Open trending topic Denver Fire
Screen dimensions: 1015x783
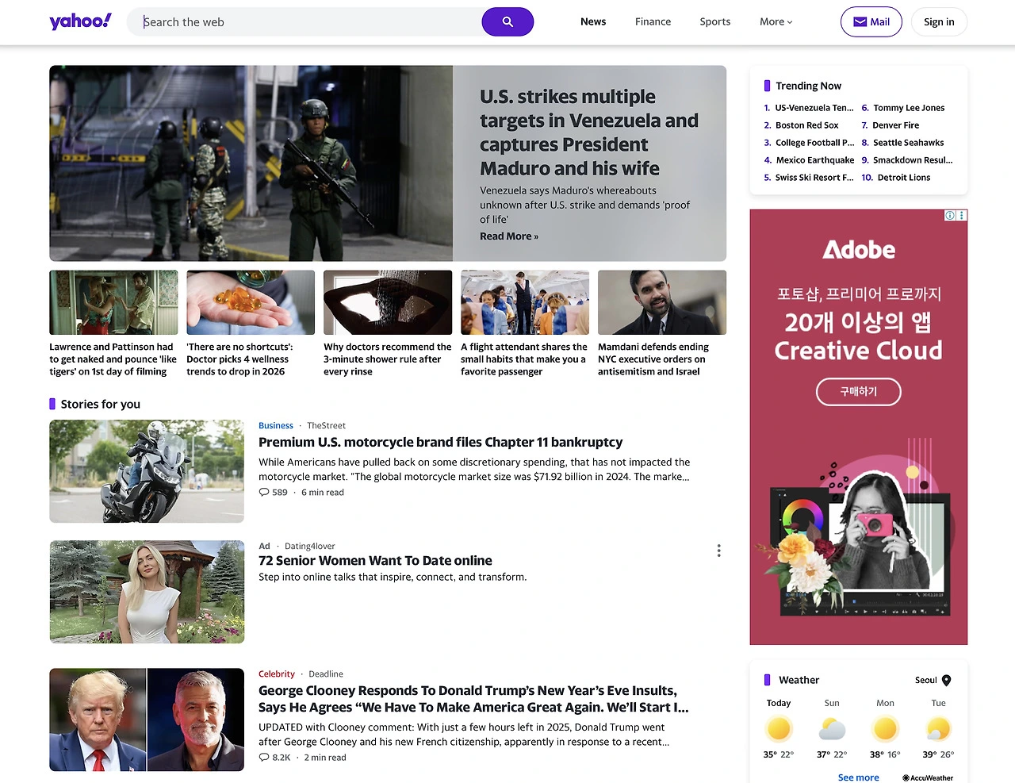point(896,125)
